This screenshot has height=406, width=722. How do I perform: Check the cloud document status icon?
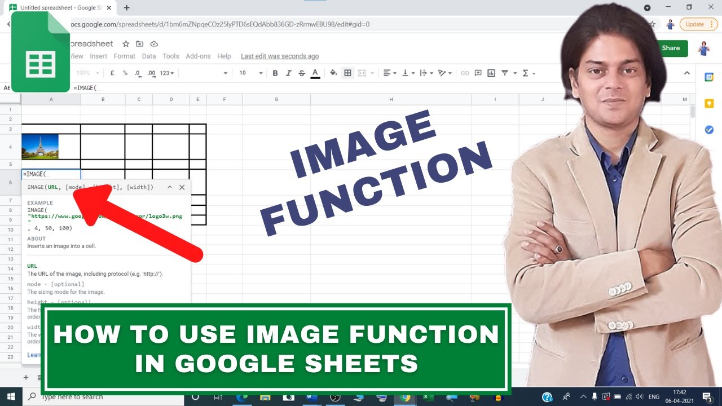pos(154,44)
